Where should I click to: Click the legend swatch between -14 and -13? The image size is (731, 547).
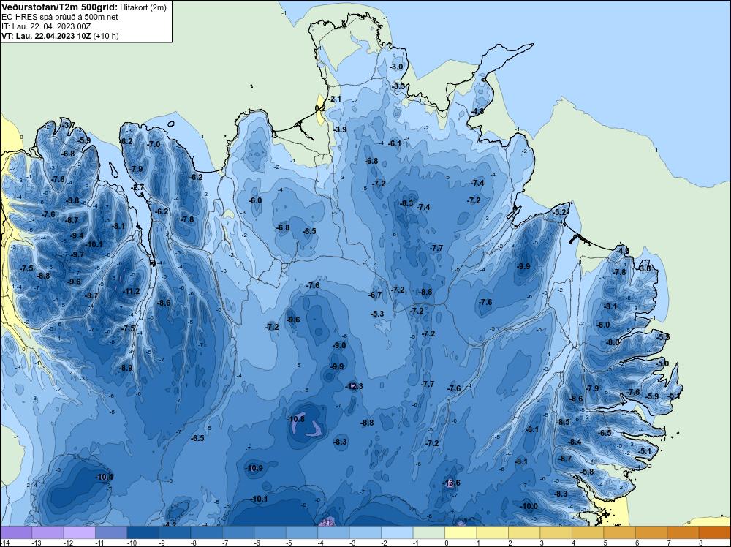coord(16,532)
